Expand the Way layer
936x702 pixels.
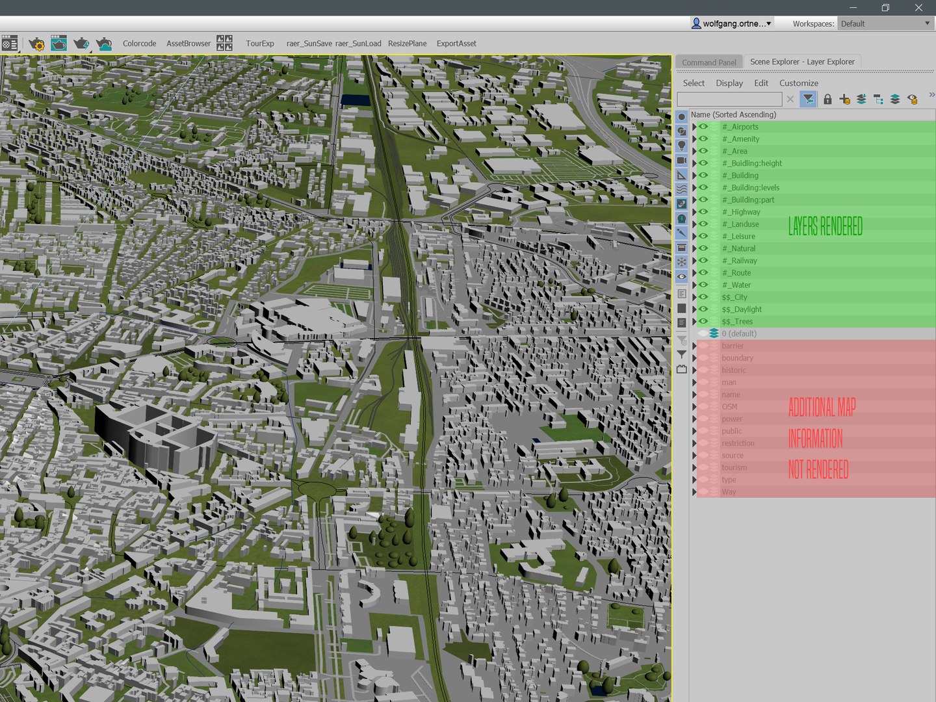tap(694, 492)
